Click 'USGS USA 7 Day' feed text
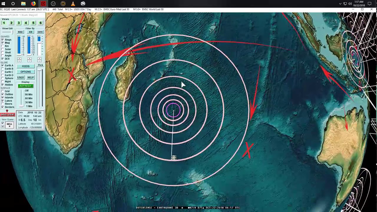This screenshot has height=212, width=377. coord(82,9)
